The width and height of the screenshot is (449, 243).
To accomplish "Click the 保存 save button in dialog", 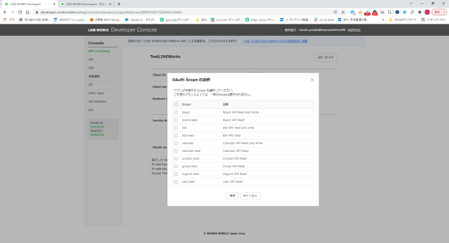I will [232, 196].
